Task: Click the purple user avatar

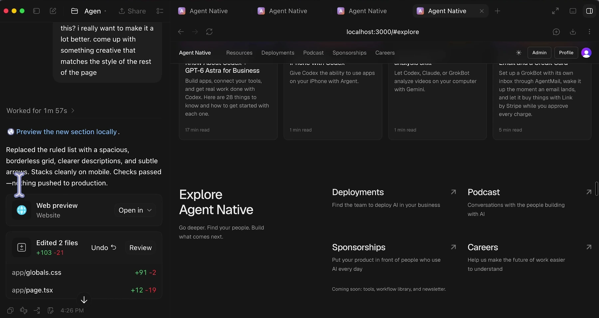Action: (586, 53)
